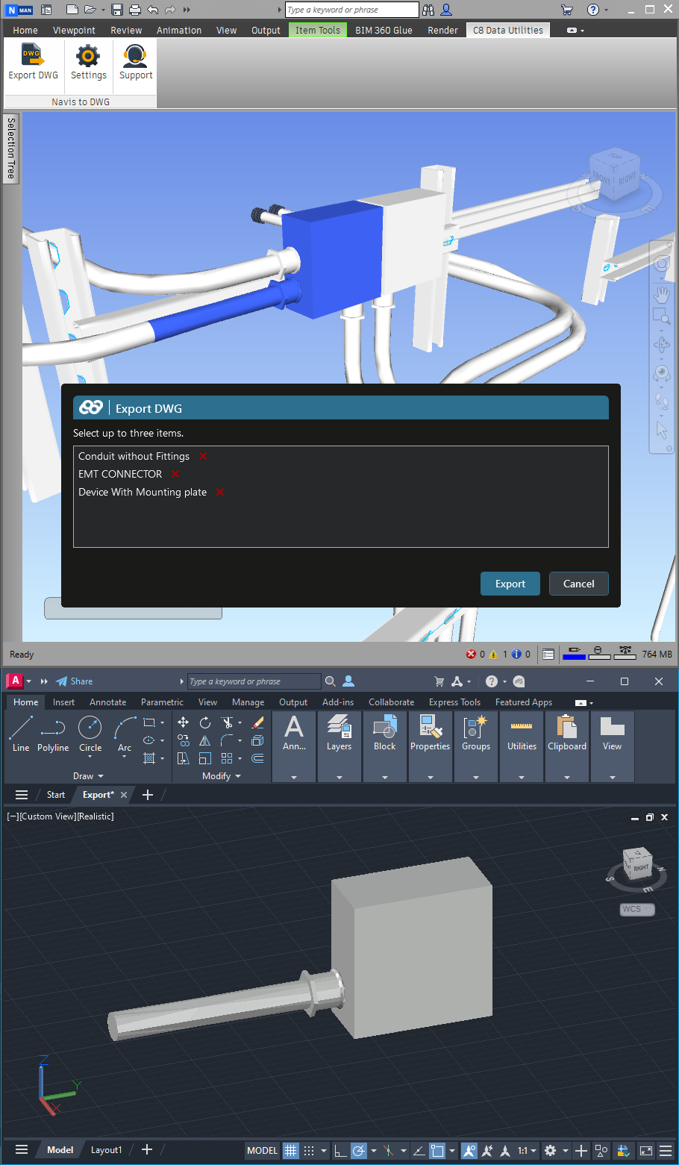Switch to the Layout1 tab in AutoCAD

[106, 1150]
